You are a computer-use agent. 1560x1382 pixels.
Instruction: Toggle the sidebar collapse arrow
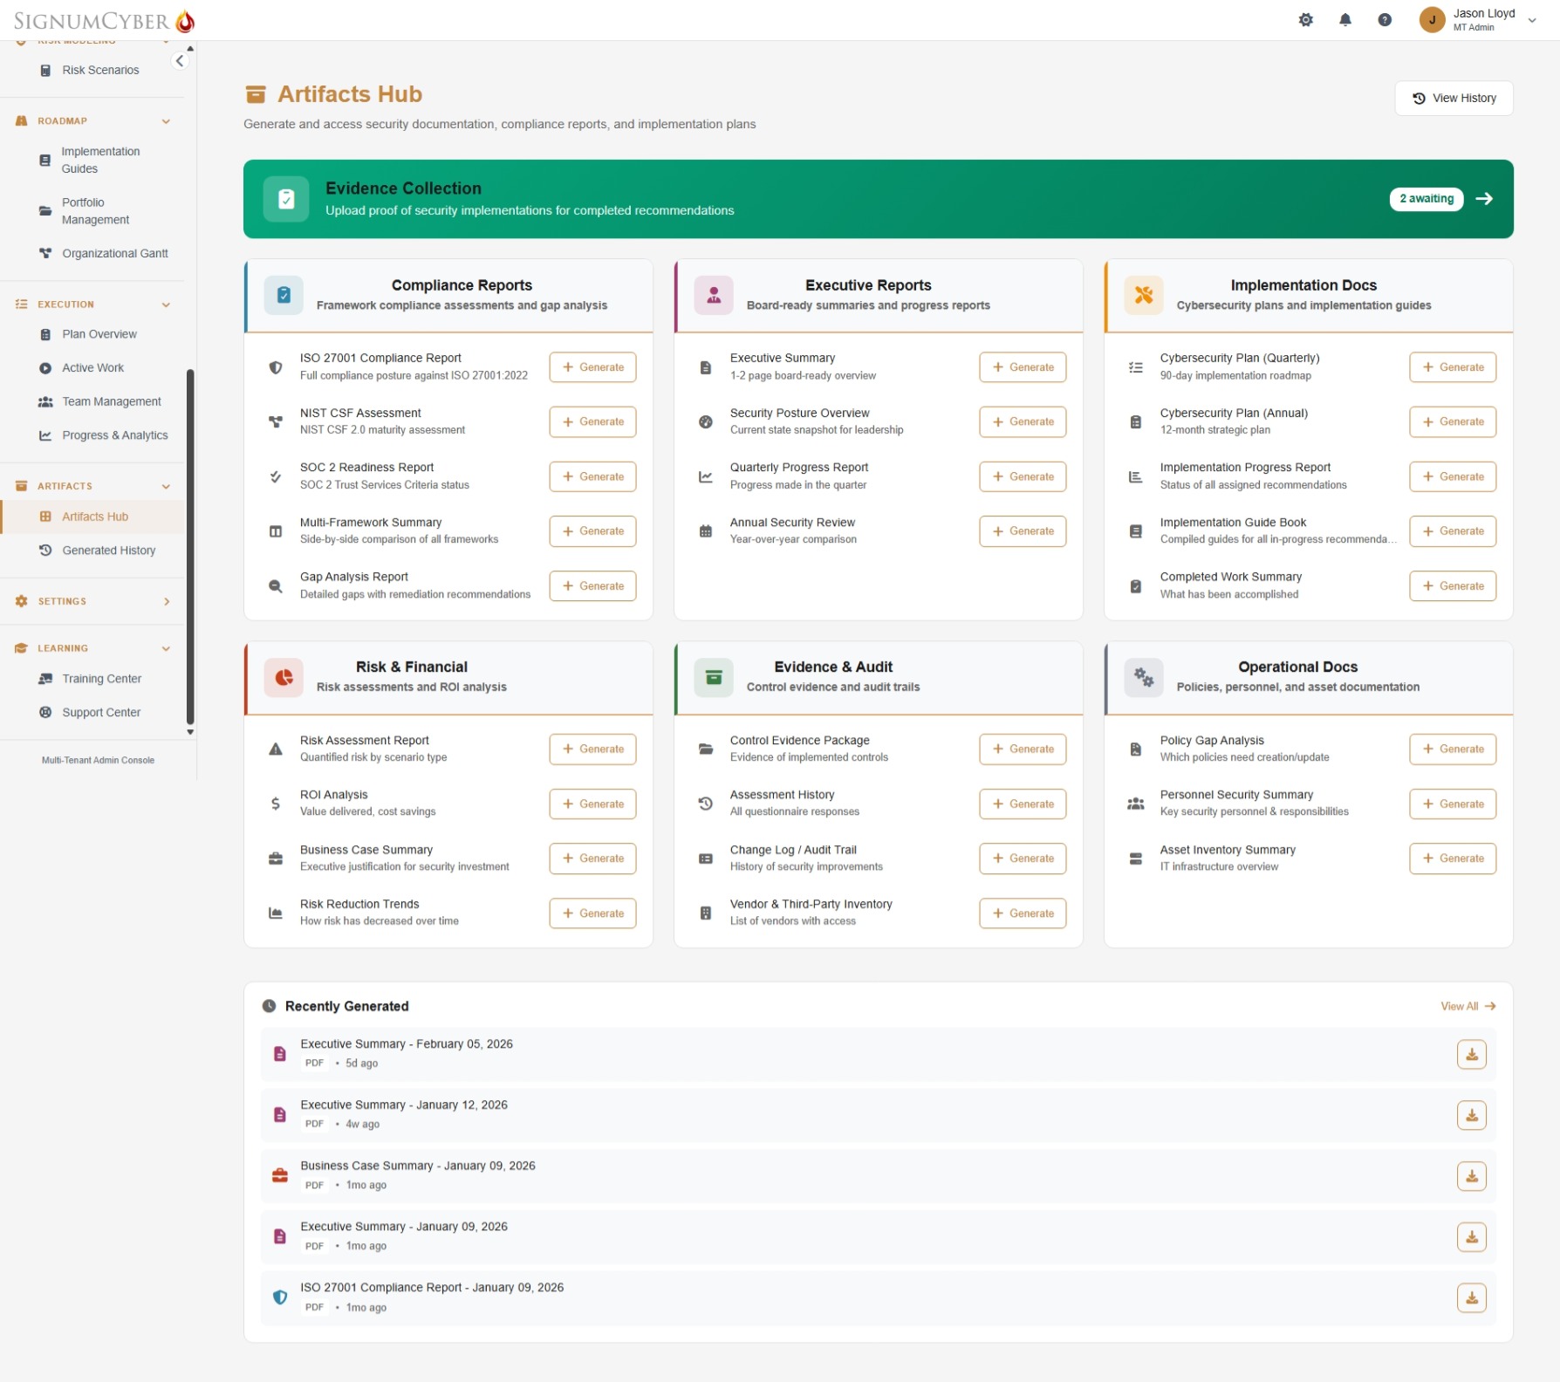point(180,60)
